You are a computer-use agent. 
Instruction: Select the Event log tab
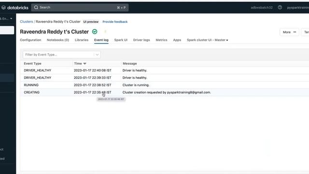(x=101, y=40)
